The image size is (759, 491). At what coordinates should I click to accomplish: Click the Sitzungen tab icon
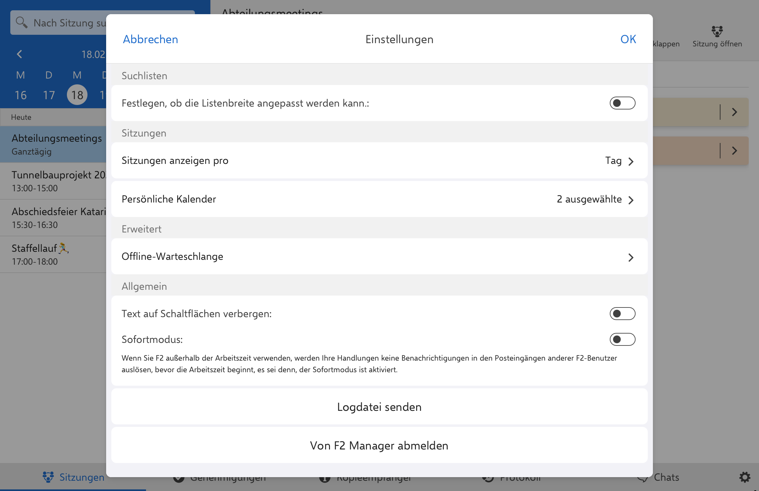pos(48,477)
